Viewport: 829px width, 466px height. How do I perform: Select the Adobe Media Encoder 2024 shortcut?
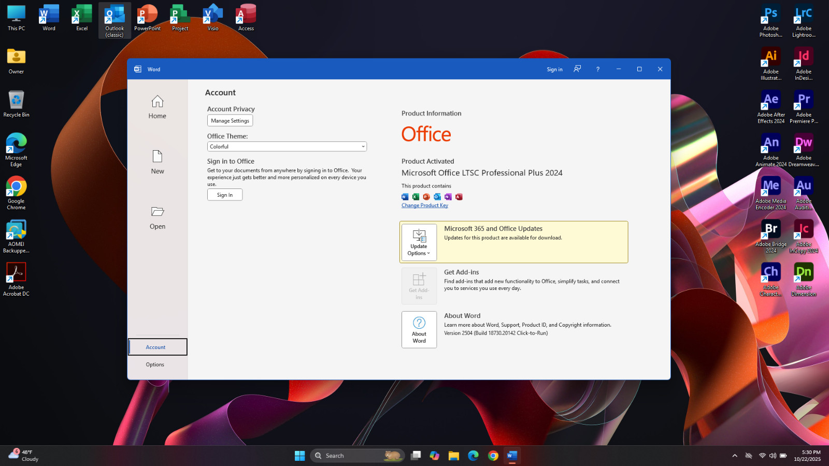point(771,193)
